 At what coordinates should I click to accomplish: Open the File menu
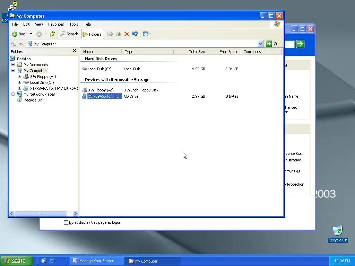15,24
